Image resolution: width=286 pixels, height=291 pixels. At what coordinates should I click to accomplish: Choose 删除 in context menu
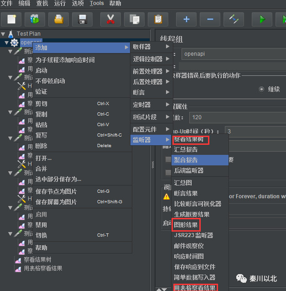[x=82, y=146]
